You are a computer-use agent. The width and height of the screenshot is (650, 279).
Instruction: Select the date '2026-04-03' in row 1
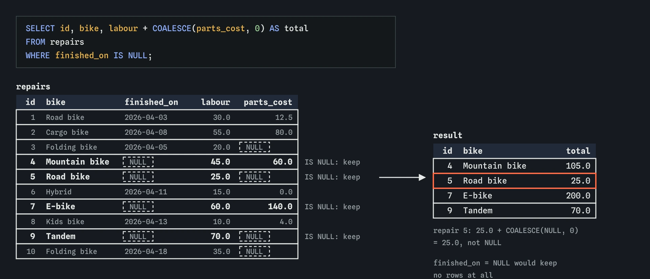pos(146,117)
